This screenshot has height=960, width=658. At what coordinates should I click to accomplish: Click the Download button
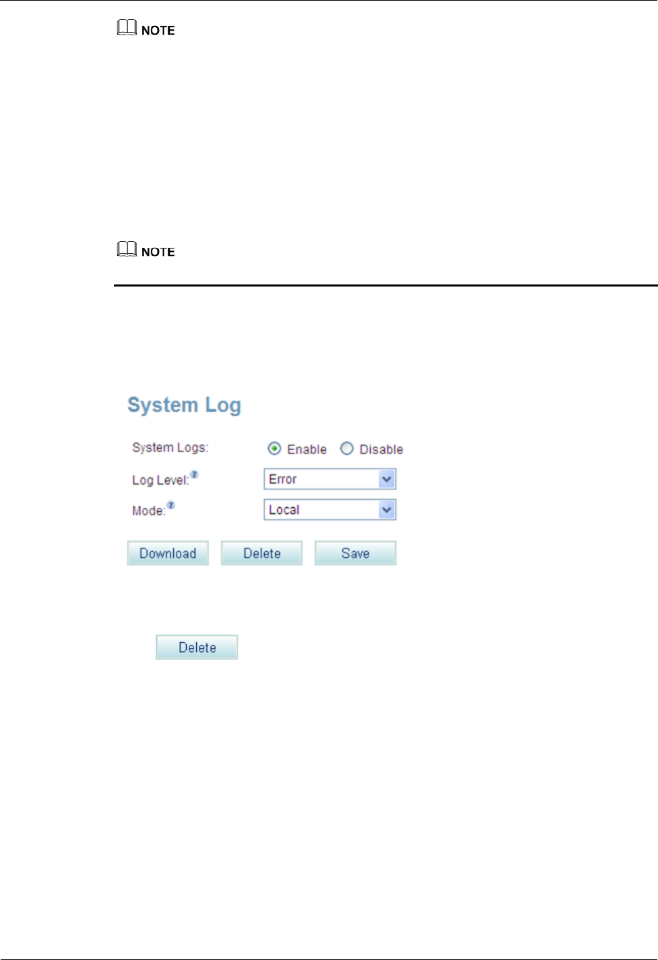(x=168, y=553)
